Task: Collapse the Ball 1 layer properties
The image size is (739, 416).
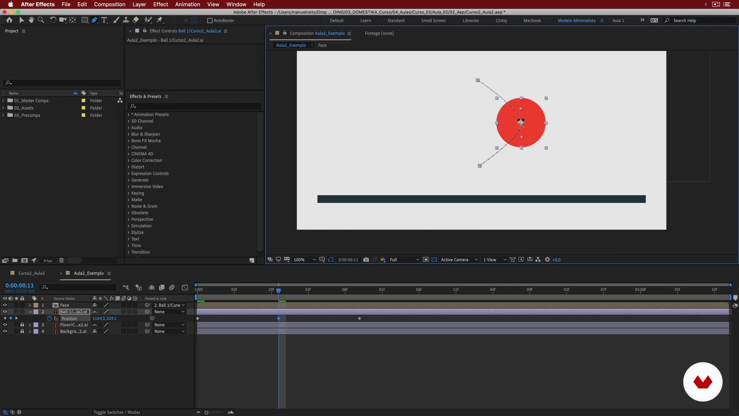Action: click(30, 312)
